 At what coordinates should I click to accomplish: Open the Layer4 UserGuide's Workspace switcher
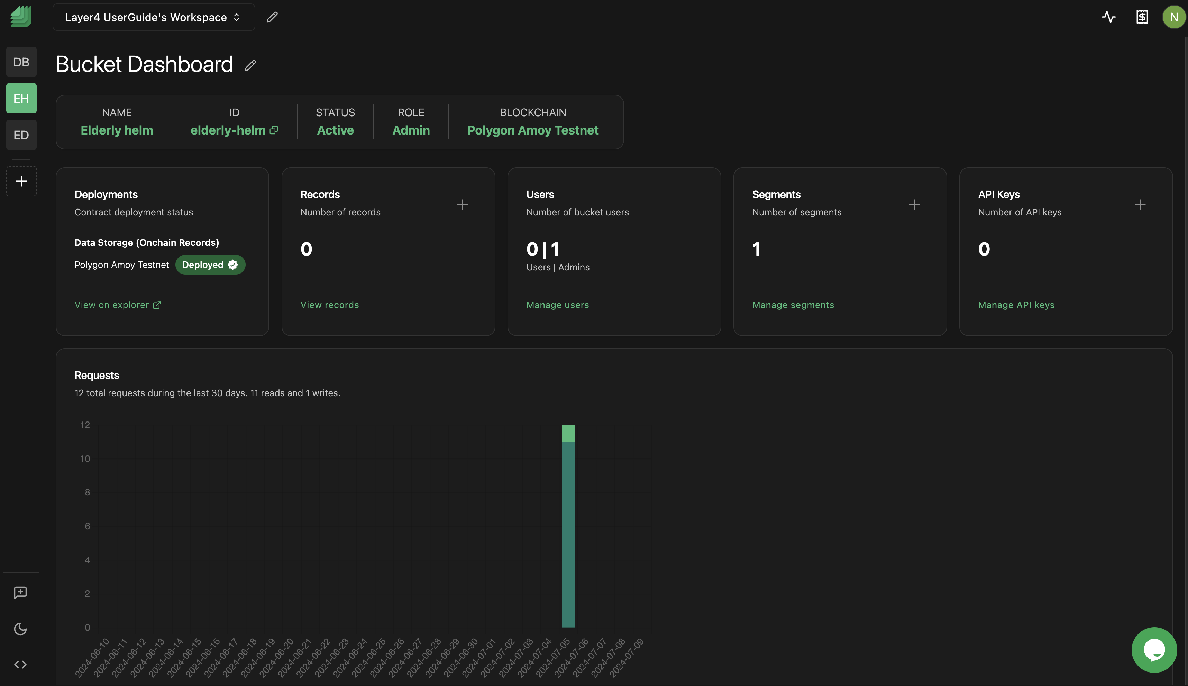click(154, 17)
